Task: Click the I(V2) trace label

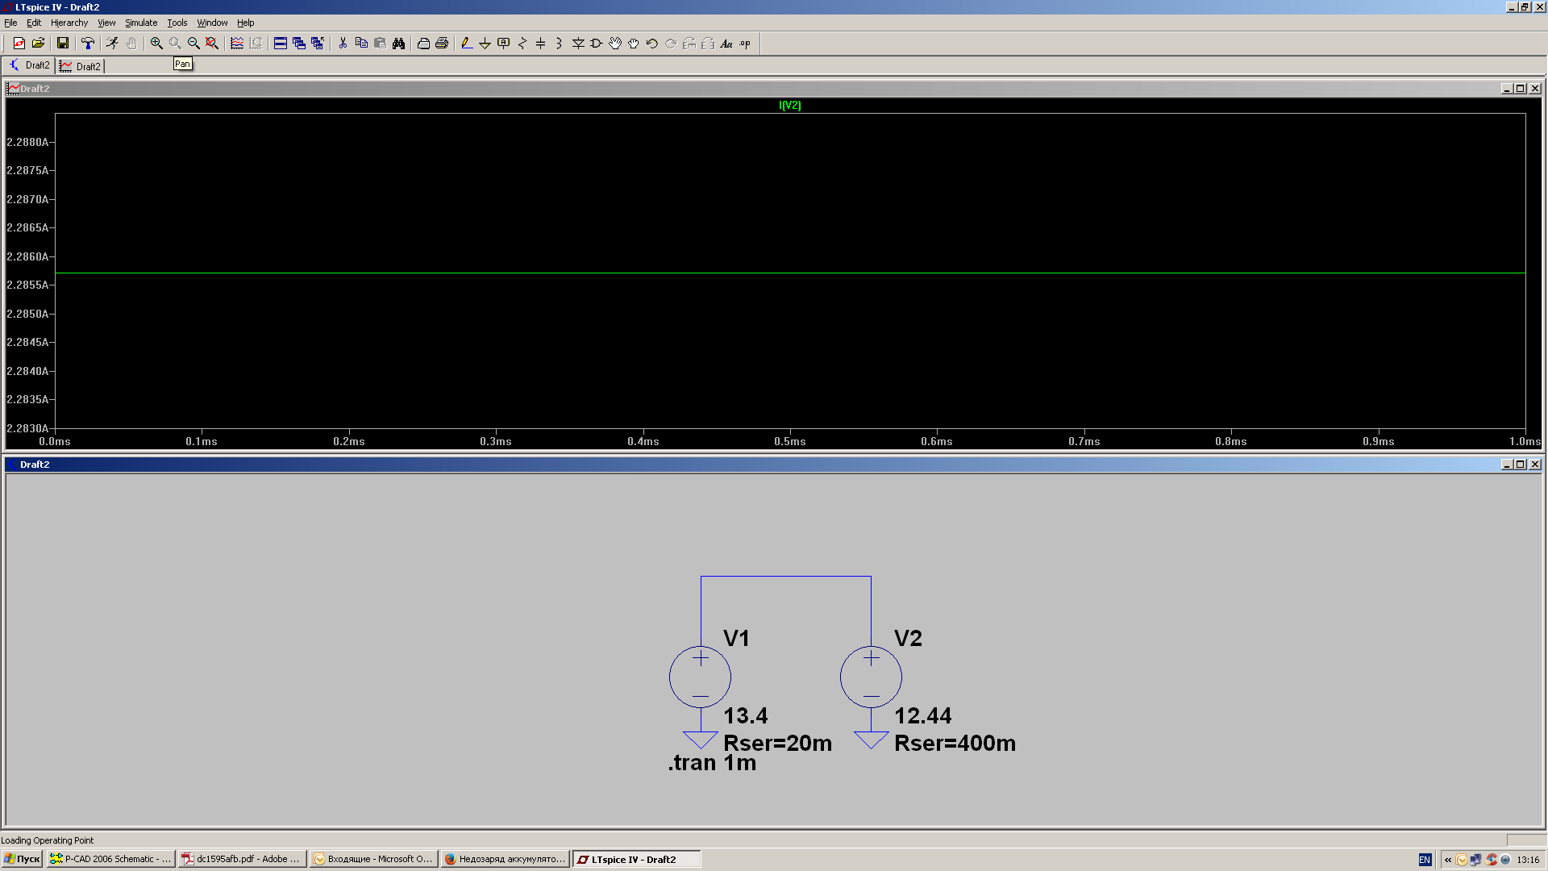Action: click(x=789, y=106)
